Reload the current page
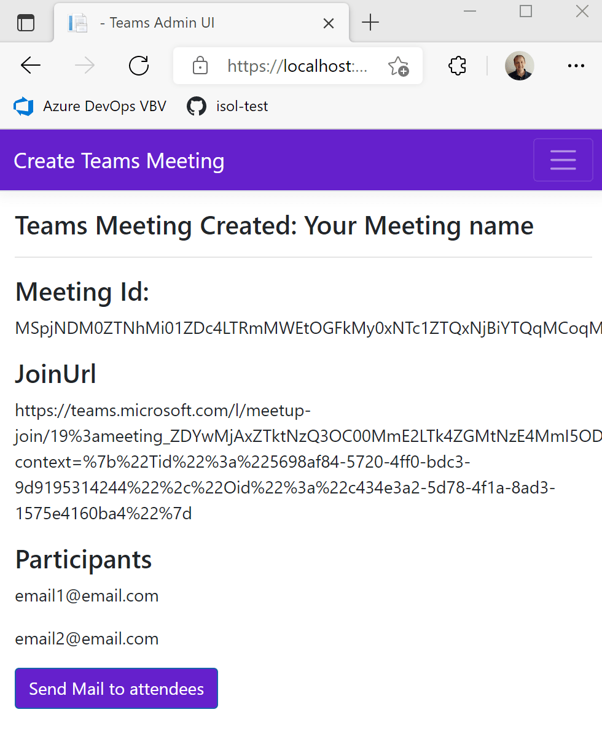The image size is (602, 731). click(x=139, y=66)
